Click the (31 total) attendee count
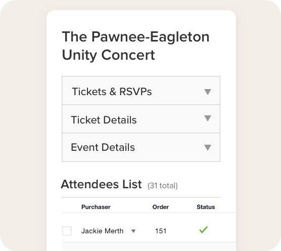Viewport: 281px width, 251px height. click(x=163, y=186)
